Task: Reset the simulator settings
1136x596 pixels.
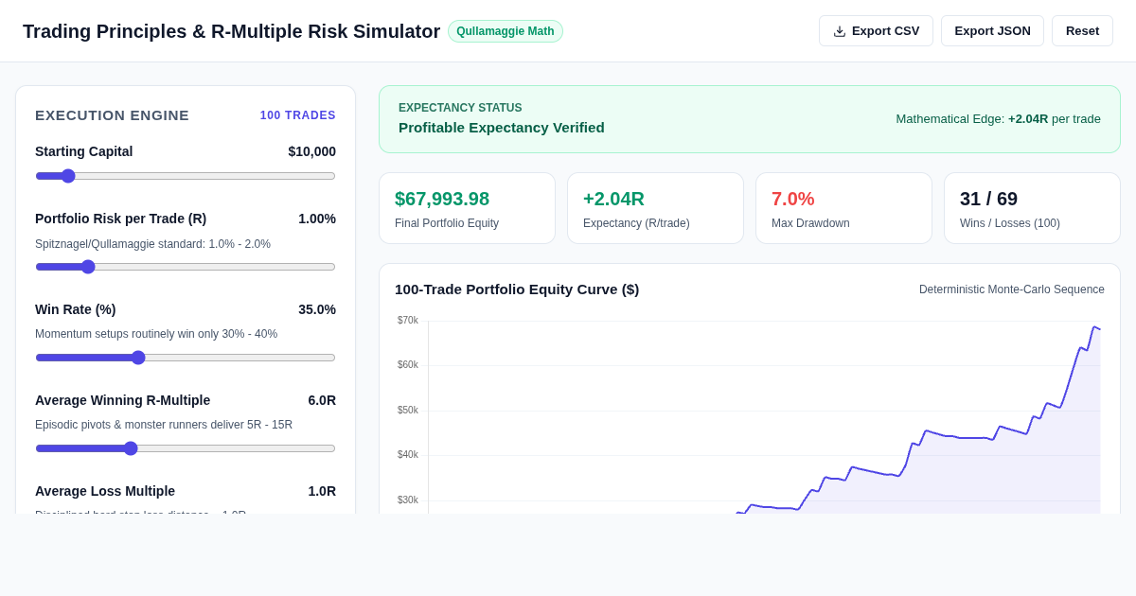Action: coord(1082,31)
